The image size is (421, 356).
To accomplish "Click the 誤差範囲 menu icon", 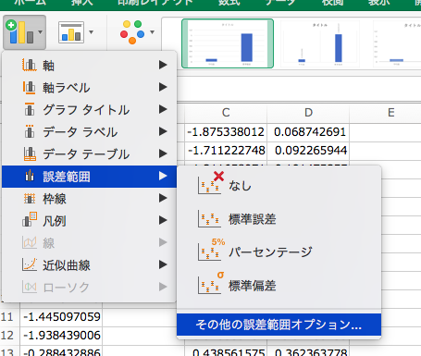I will tap(30, 176).
